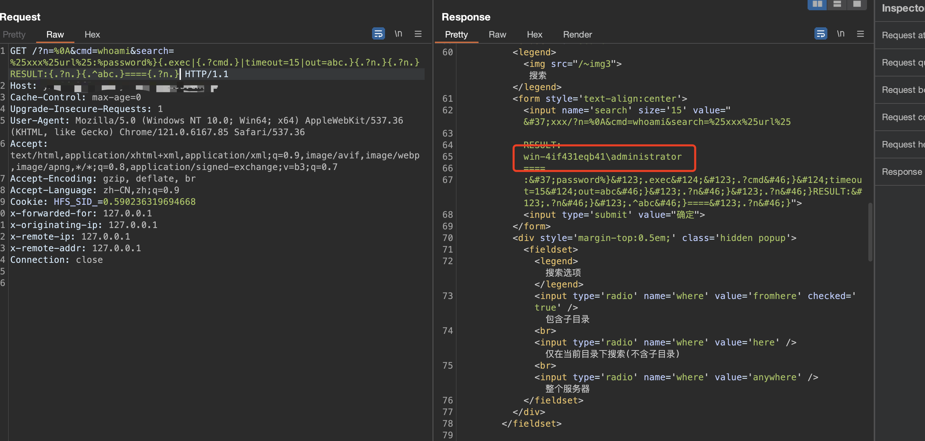Click the x-forwarded-for header line
Image resolution: width=925 pixels, height=441 pixels.
pos(81,213)
